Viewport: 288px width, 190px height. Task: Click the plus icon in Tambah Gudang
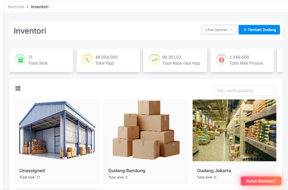[x=245, y=30]
